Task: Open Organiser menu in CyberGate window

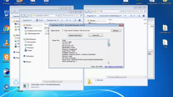Action: 27,20
